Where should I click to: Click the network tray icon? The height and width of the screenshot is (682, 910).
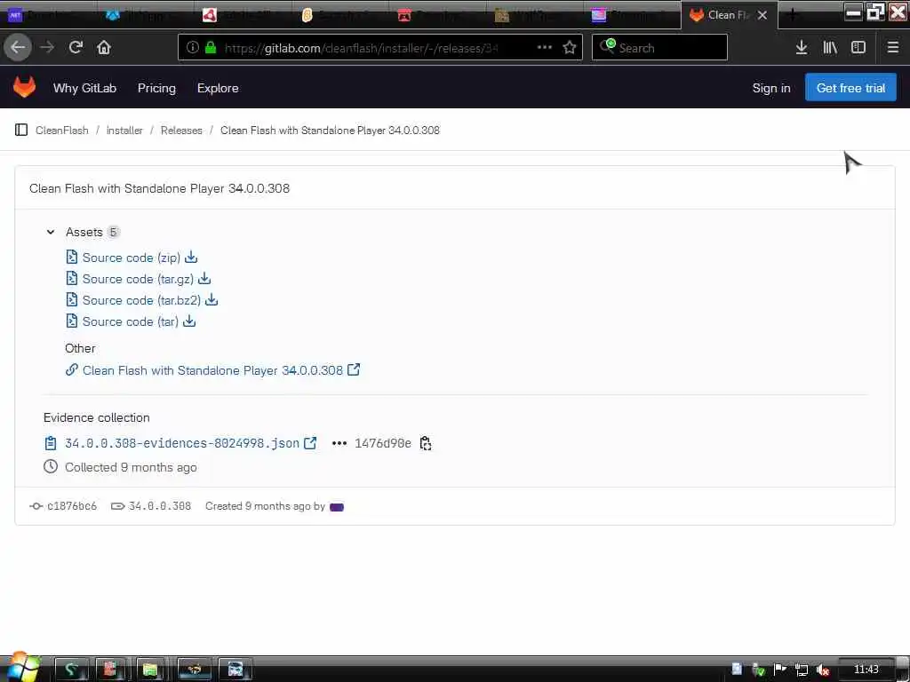click(802, 670)
